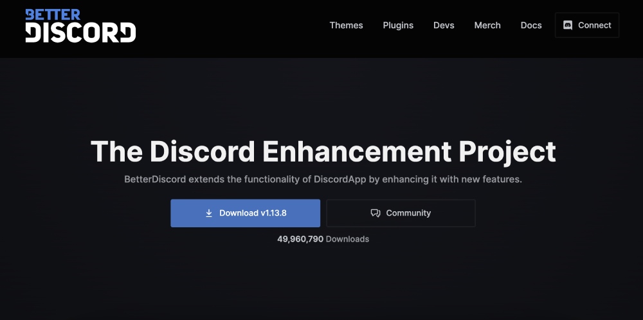Click the Download v1.13.8 button
The width and height of the screenshot is (643, 320).
[x=245, y=213]
